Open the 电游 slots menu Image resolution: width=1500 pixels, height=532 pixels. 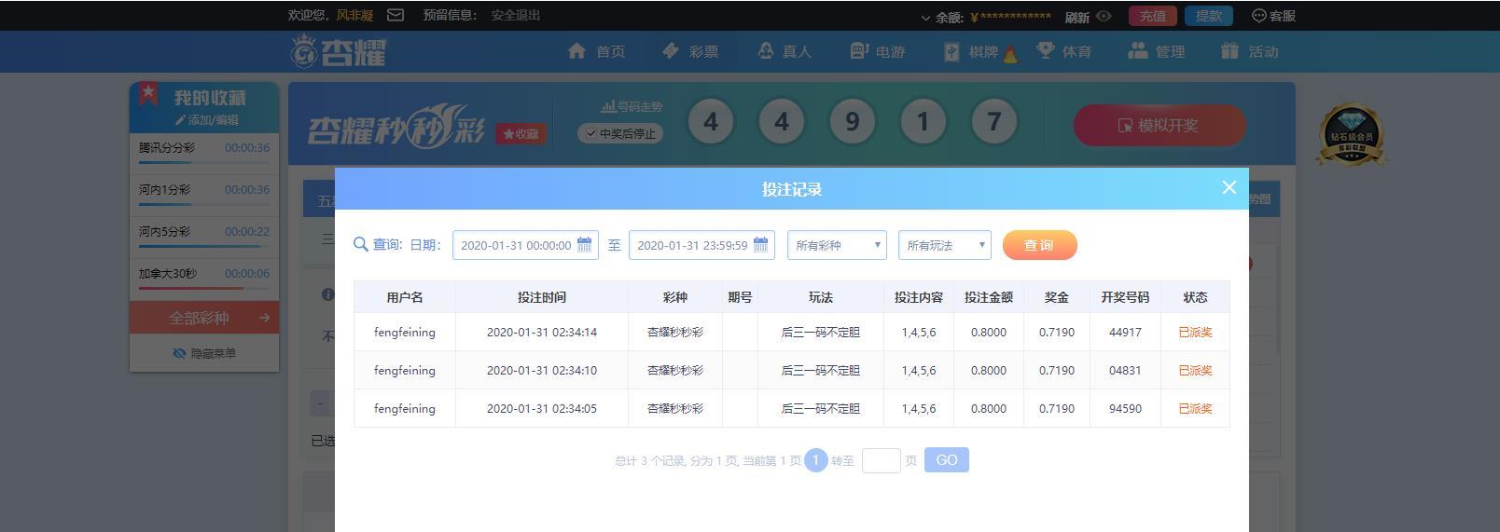[878, 51]
